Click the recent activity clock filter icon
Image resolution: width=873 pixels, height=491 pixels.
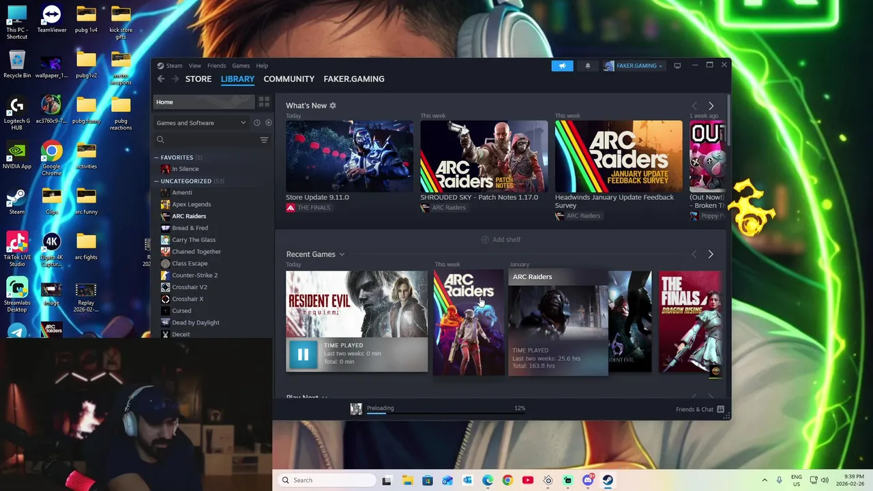[257, 123]
